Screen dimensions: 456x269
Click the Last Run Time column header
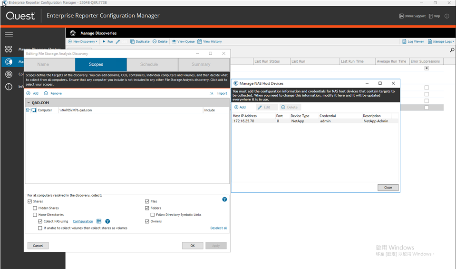click(x=358, y=61)
